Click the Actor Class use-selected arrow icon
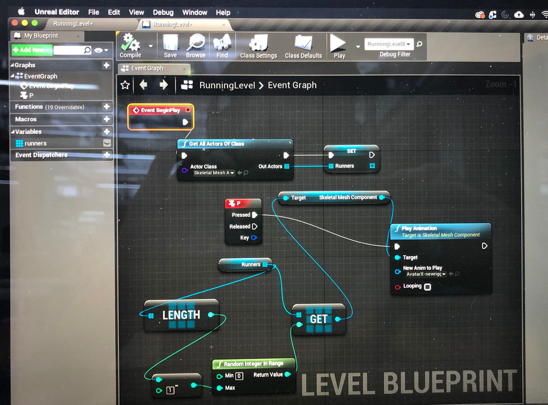 [x=239, y=173]
